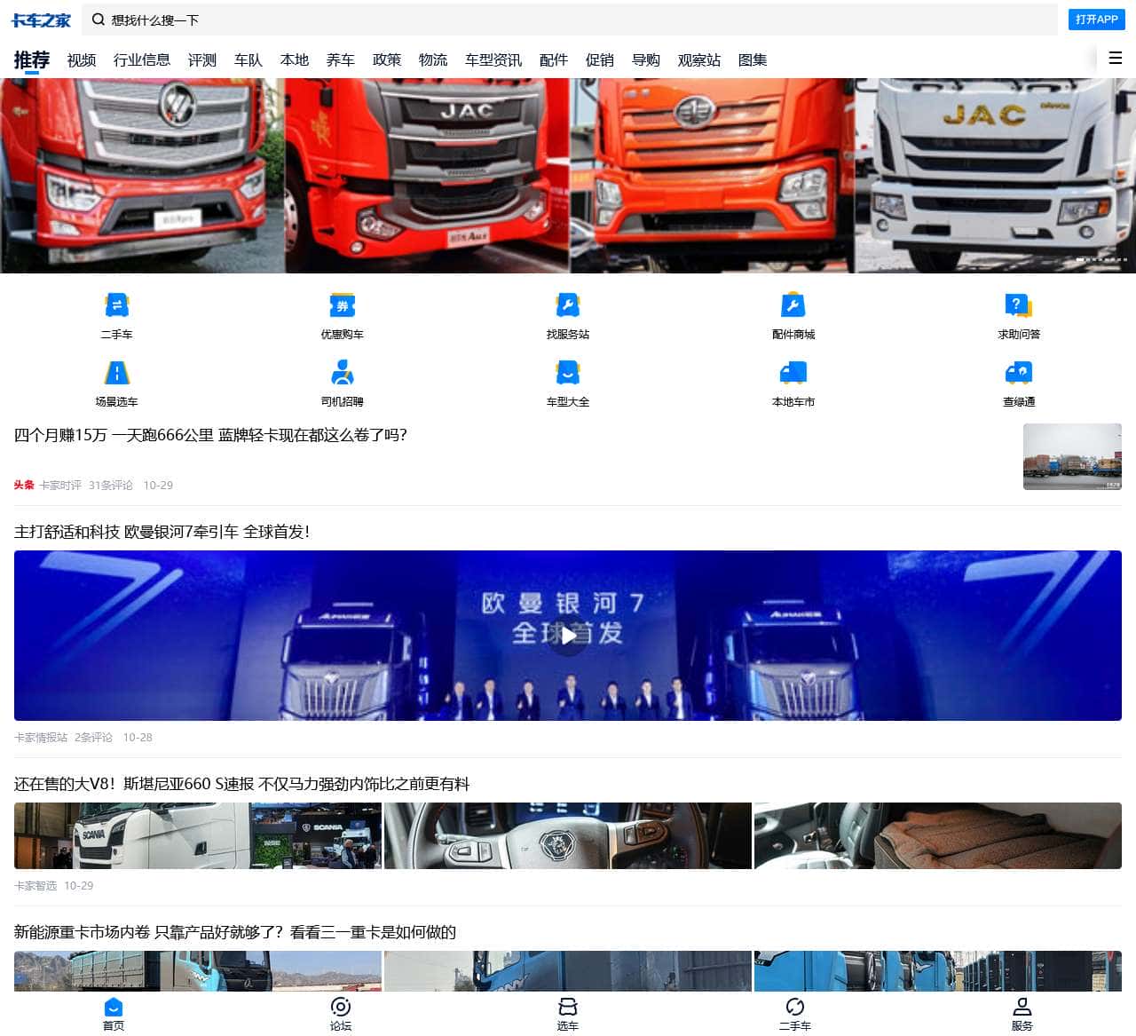Switch to the 车队 tab
This screenshot has height=1036, width=1136.
248,59
